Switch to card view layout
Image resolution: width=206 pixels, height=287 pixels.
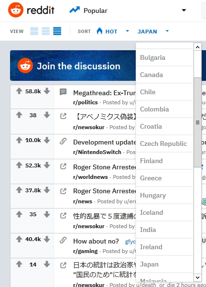click(x=34, y=31)
